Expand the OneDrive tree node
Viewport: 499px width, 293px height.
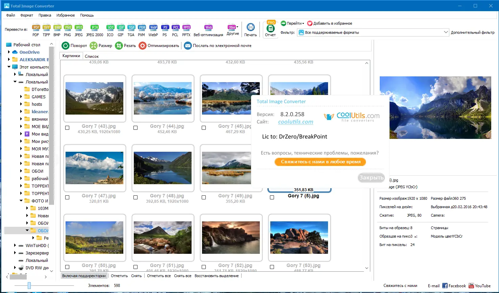point(9,52)
